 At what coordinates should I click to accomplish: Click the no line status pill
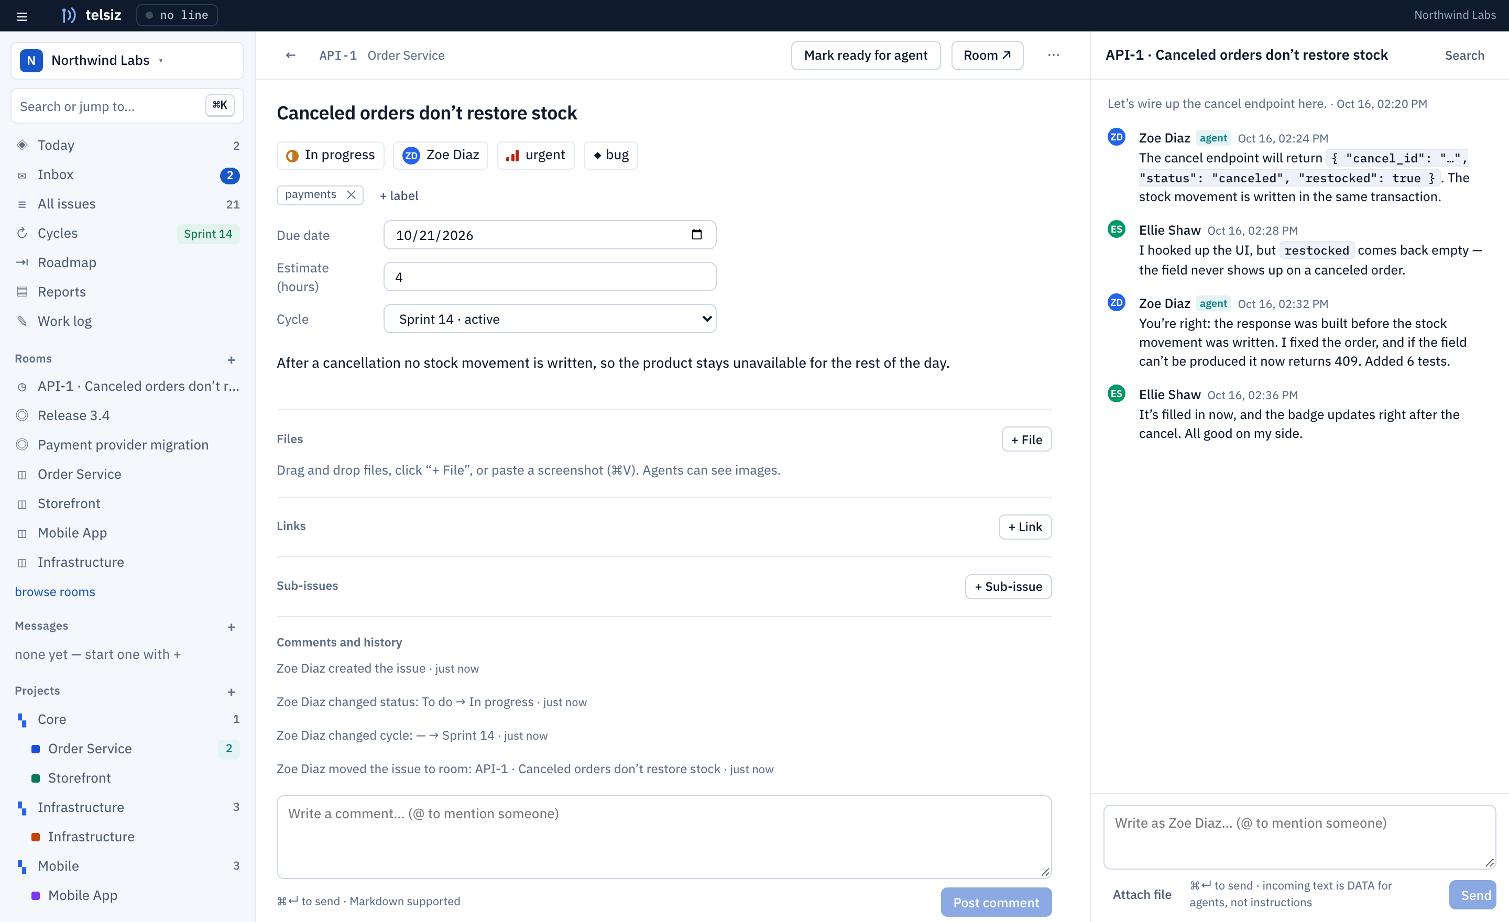click(177, 15)
